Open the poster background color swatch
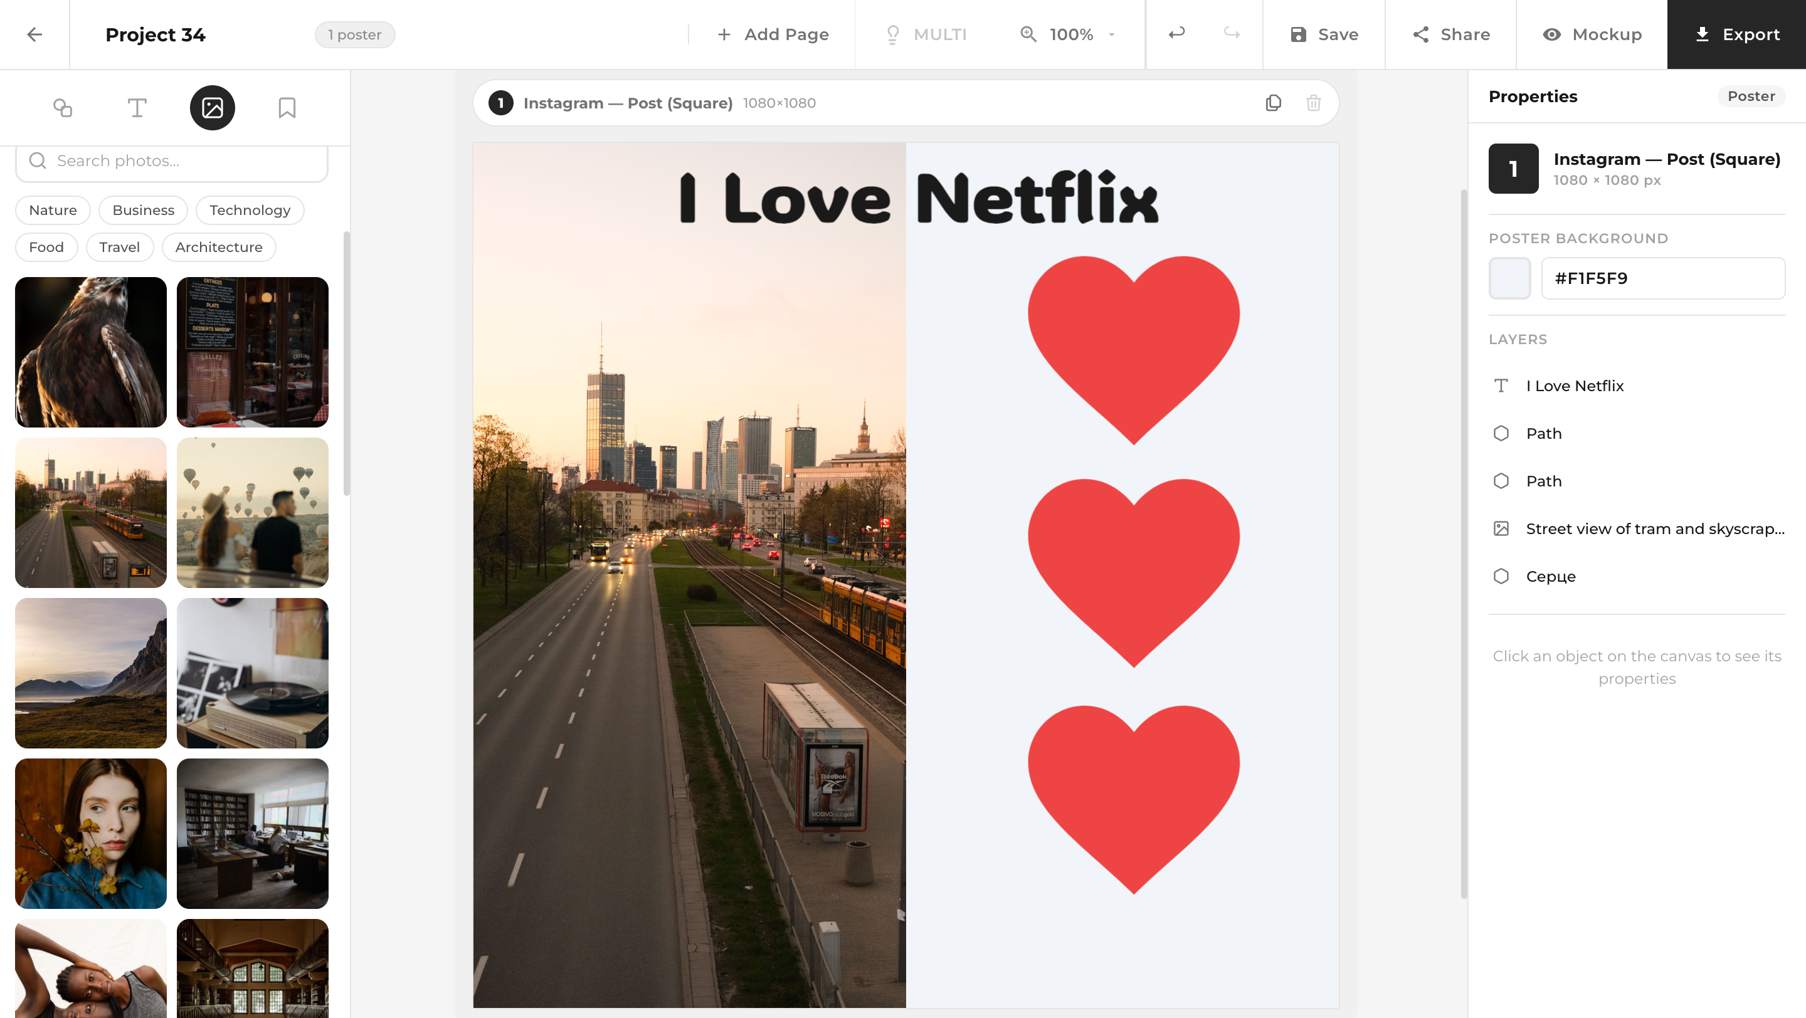The height and width of the screenshot is (1018, 1806). (1509, 278)
